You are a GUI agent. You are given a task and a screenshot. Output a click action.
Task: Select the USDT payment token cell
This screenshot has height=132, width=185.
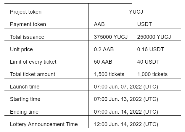[144, 24]
